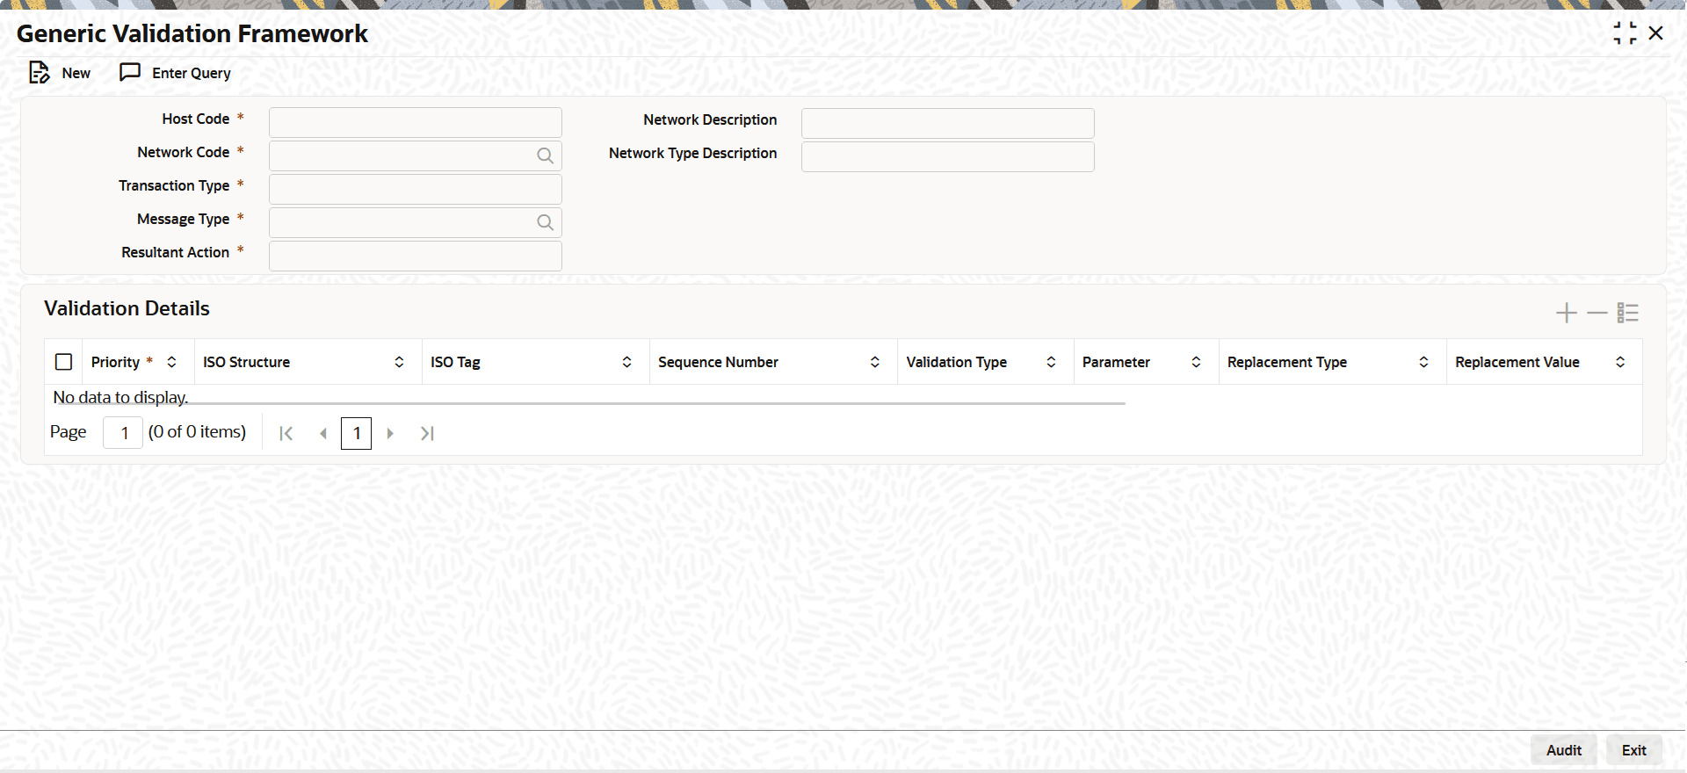Click the New record icon
1687x773 pixels.
click(40, 73)
